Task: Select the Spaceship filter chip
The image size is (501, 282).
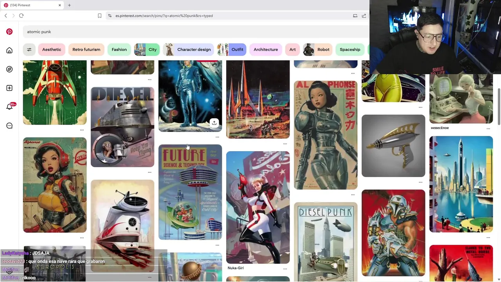Action: click(x=350, y=49)
